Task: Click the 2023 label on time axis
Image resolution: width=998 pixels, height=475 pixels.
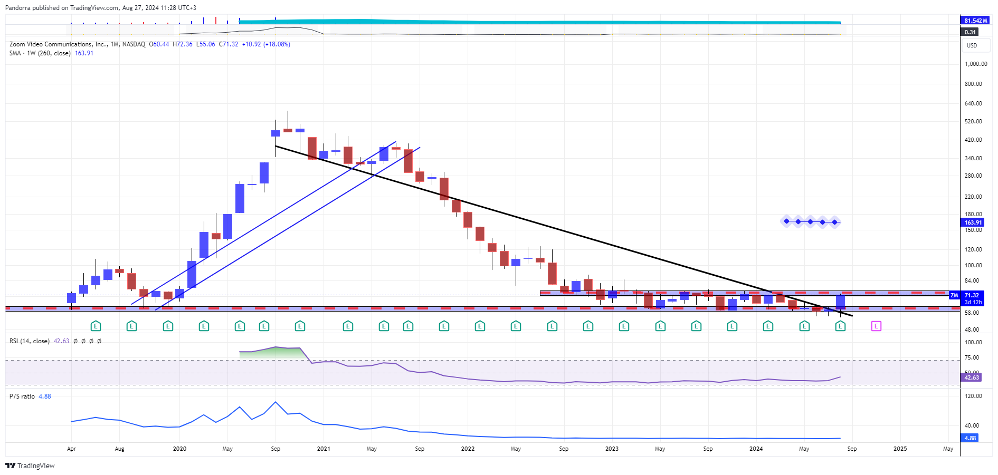Action: tap(612, 449)
